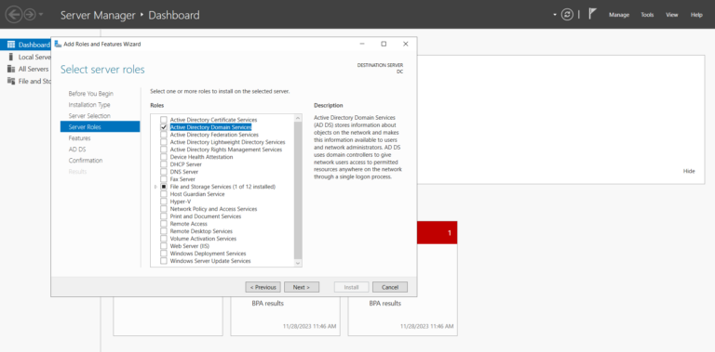
Task: Check Host Guardian Service role
Action: pos(164,194)
